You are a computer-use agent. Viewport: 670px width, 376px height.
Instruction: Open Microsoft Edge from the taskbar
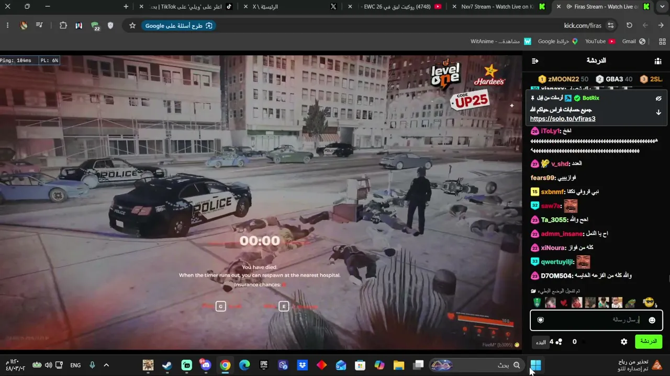coord(244,365)
